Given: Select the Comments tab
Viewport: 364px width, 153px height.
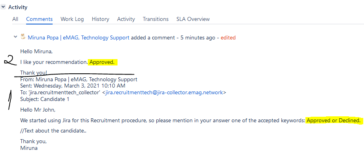Looking at the screenshot, I should pyautogui.click(x=39, y=19).
